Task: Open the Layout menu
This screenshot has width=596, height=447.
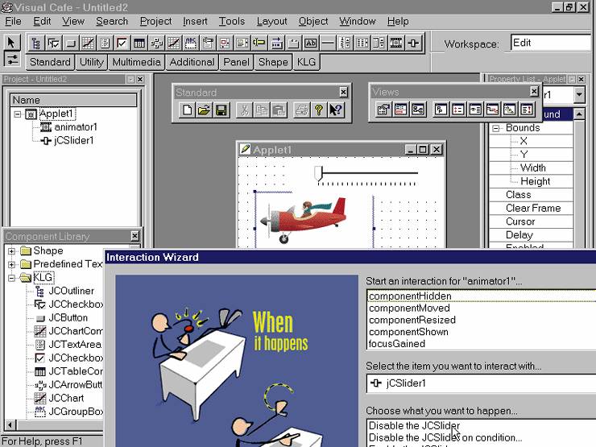Action: 271,21
